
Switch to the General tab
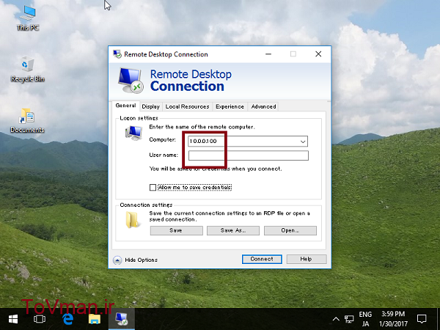(x=125, y=106)
